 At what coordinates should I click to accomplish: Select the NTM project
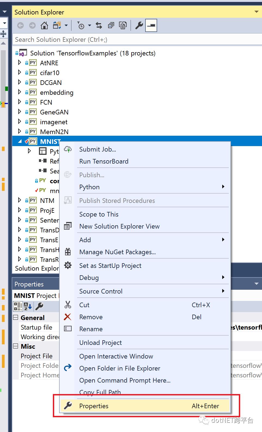point(47,201)
